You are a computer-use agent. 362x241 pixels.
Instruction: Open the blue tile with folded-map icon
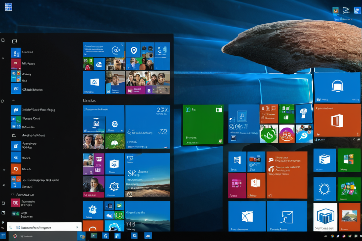click(247, 216)
